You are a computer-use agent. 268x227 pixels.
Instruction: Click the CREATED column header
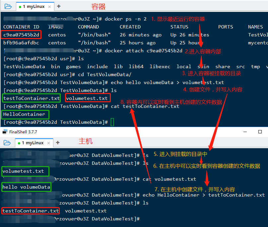point(130,27)
